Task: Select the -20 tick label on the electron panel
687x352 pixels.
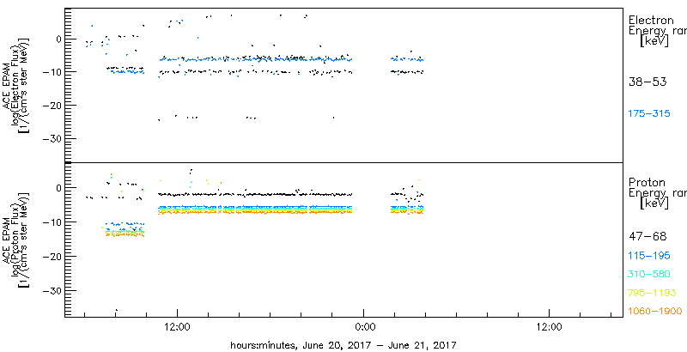Action: click(51, 106)
